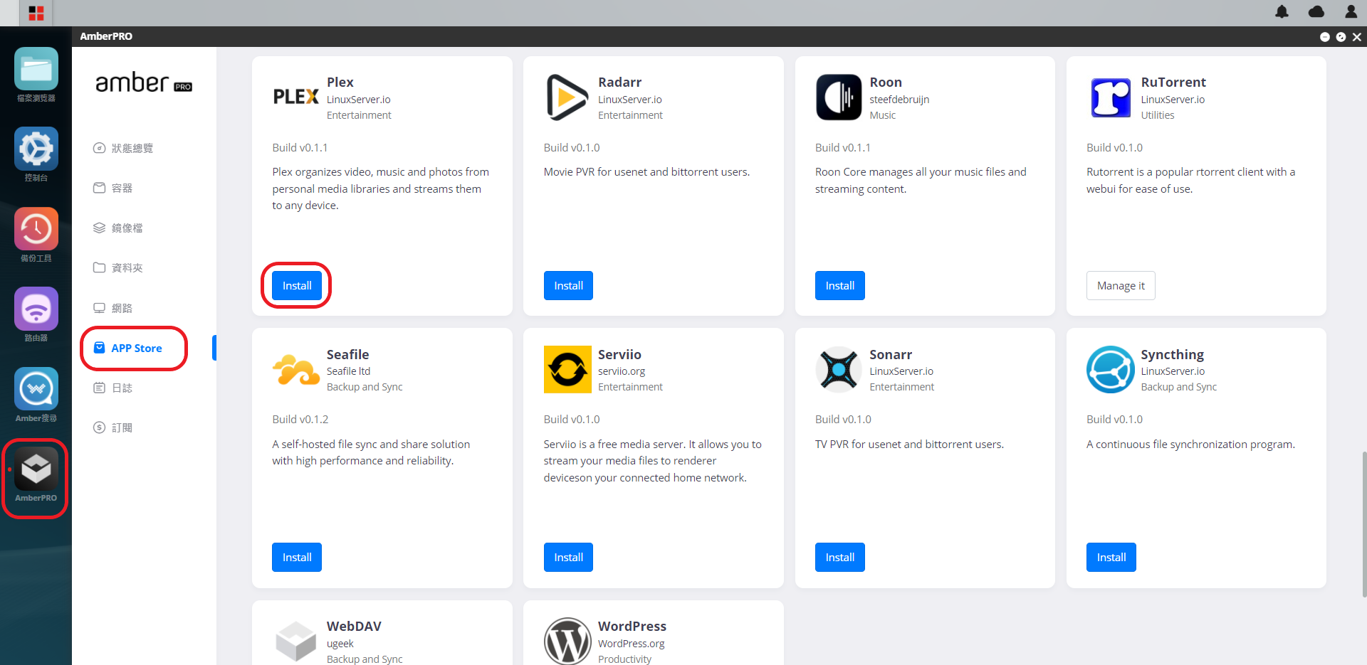
Task: Click the Serviio app logo
Action: [567, 369]
